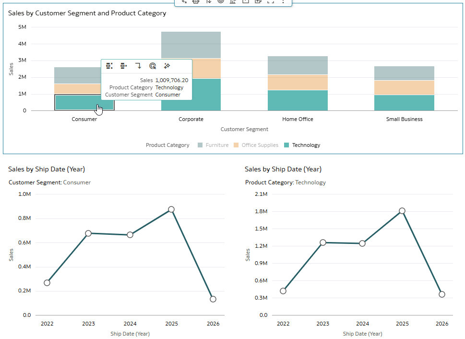Toggle Technology in the legend
465x339 pixels.
[x=302, y=145]
